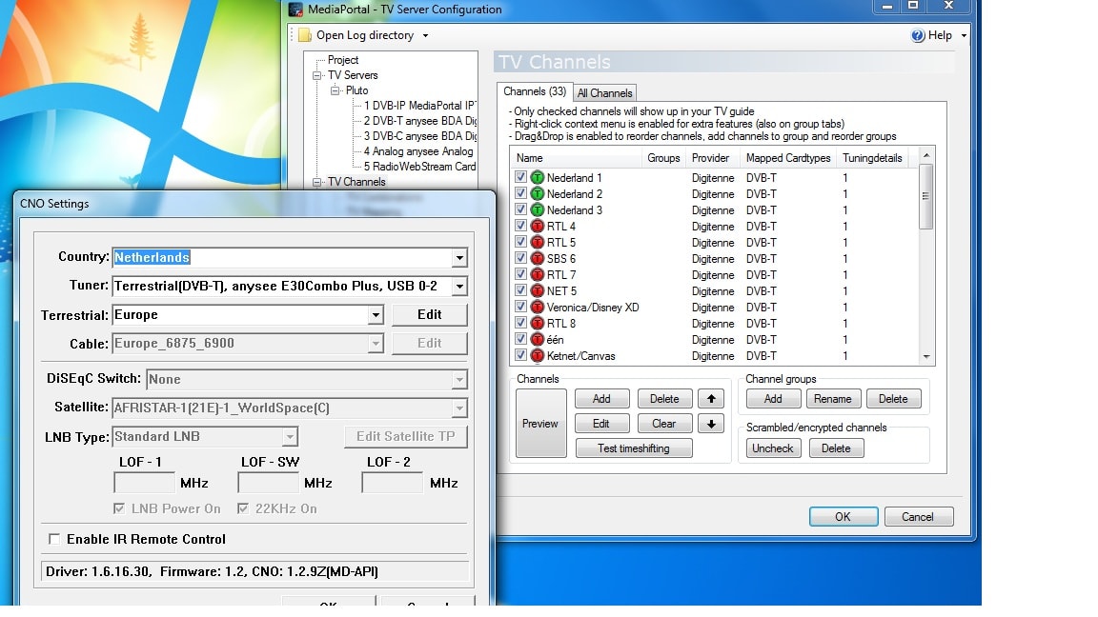Click Delete in the Channels section

click(664, 399)
